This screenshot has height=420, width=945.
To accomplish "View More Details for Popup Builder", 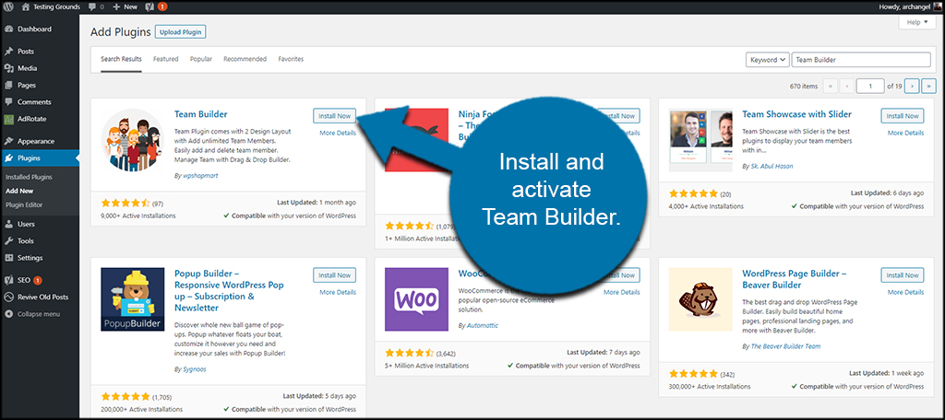I will [338, 293].
